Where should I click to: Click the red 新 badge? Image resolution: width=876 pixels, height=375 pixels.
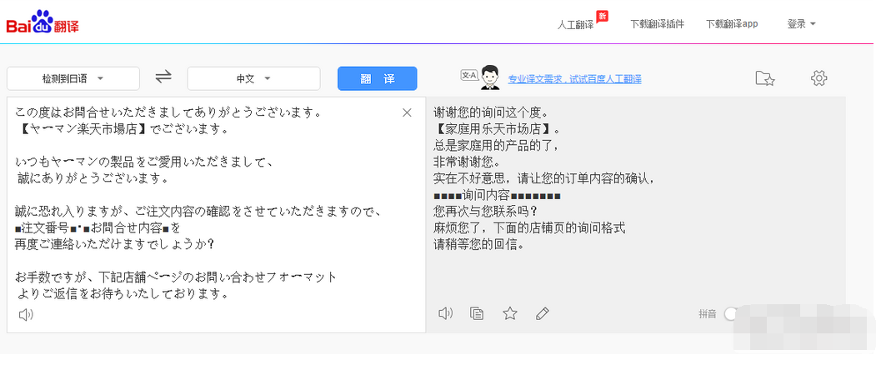[602, 16]
